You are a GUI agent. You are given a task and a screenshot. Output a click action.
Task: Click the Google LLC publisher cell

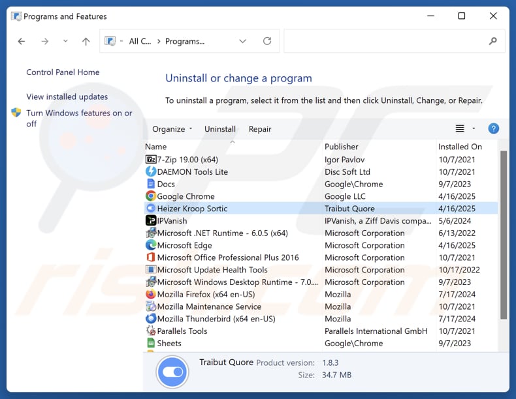(345, 196)
